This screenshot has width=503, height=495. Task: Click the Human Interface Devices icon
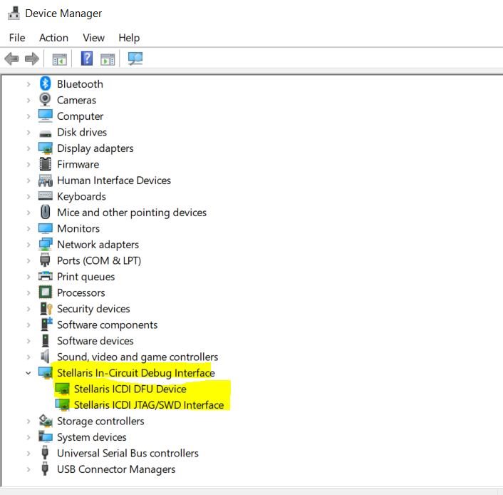pyautogui.click(x=45, y=180)
